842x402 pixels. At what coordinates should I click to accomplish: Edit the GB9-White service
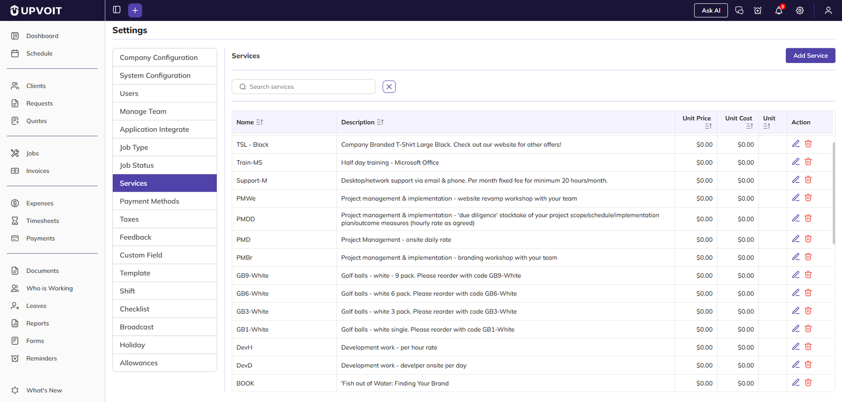click(x=796, y=275)
